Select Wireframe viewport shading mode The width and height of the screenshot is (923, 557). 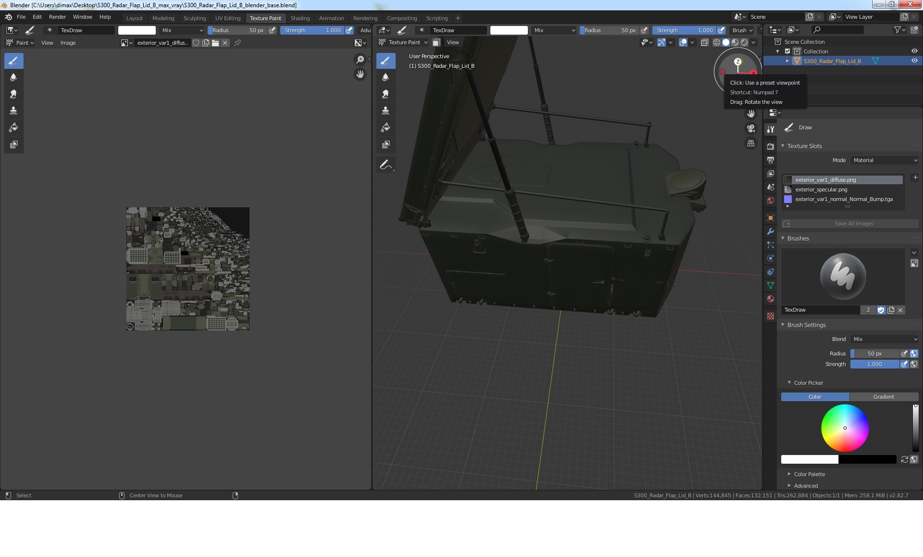click(x=717, y=42)
